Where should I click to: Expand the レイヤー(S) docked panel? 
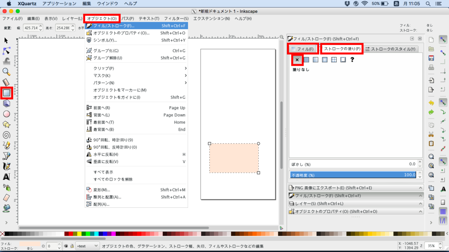(356, 204)
